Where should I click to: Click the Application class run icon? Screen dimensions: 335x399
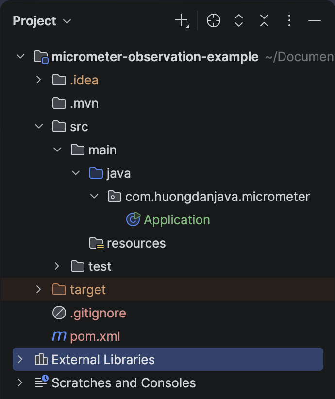133,219
